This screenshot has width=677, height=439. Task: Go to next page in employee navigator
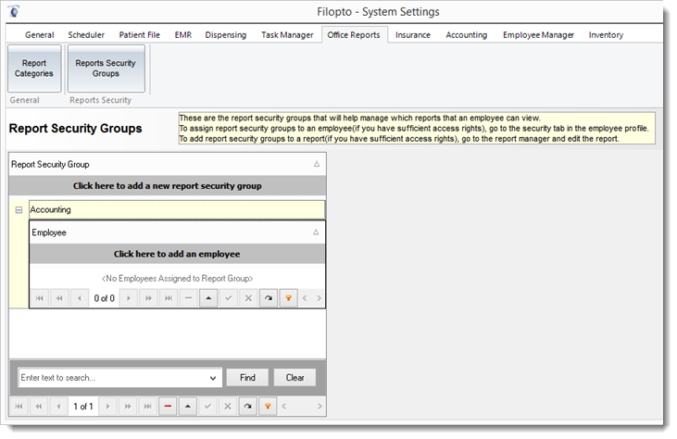pyautogui.click(x=148, y=298)
